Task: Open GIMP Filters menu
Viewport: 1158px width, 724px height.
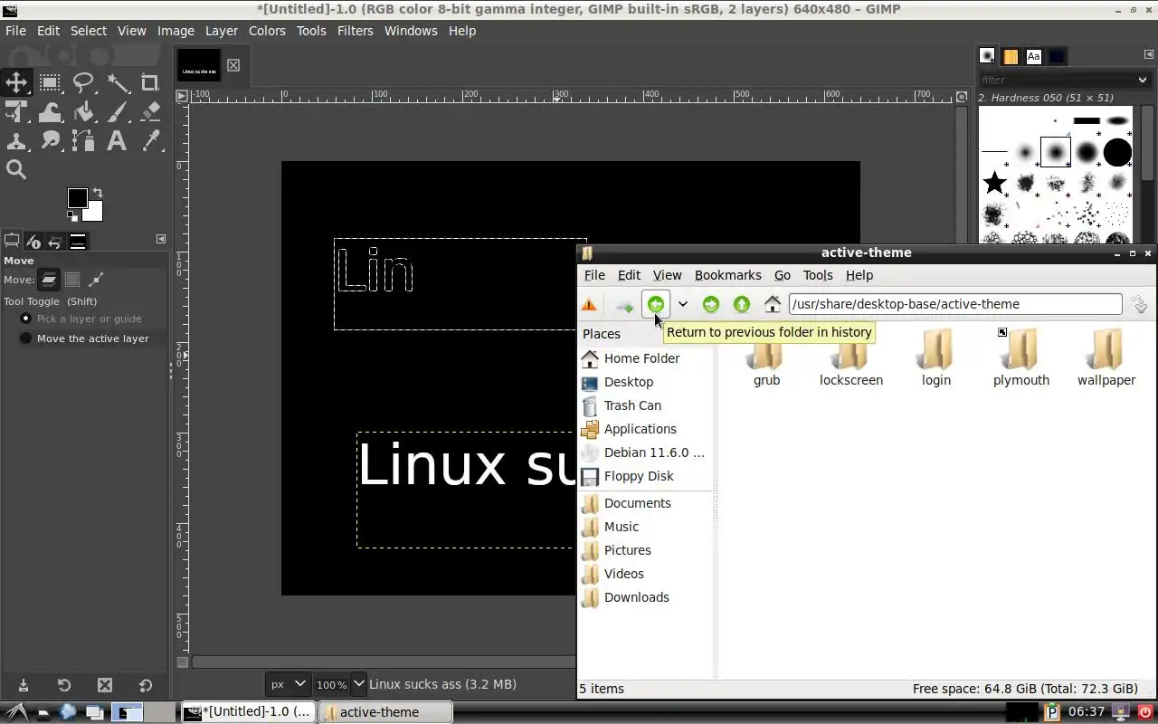Action: click(x=355, y=31)
